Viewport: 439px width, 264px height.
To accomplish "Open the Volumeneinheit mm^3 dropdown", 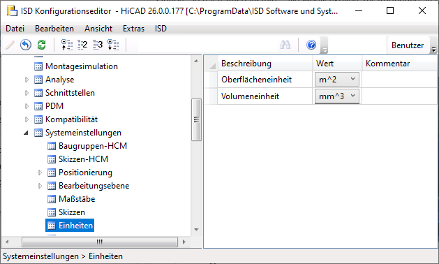I will tap(337, 96).
